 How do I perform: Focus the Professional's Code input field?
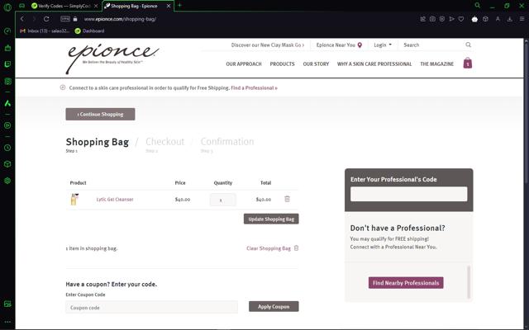[x=408, y=194]
